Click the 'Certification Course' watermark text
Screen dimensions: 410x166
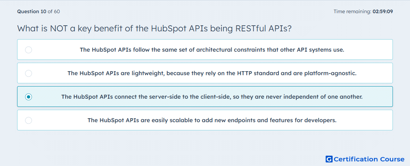[x=369, y=159]
